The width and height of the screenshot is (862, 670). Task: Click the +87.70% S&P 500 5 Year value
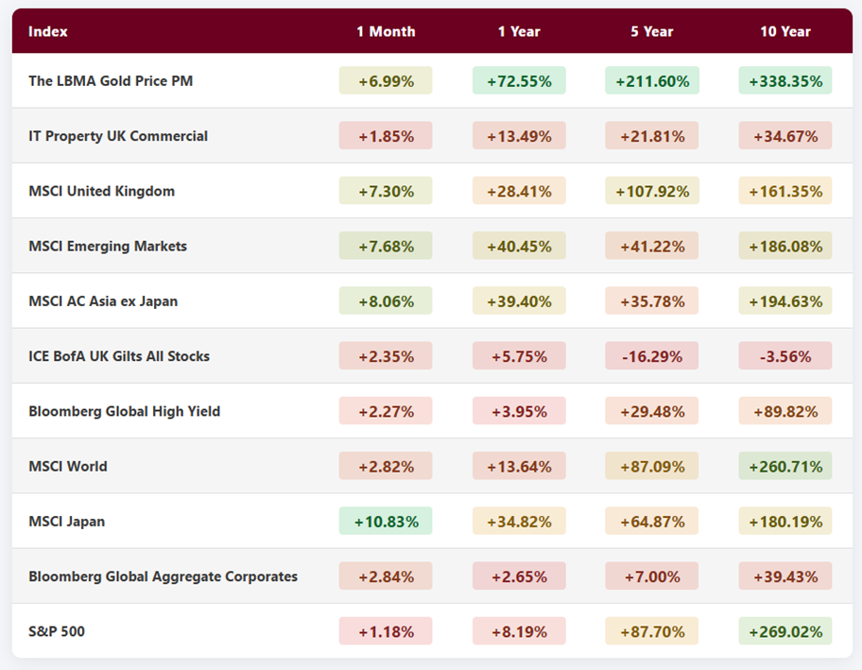(651, 631)
